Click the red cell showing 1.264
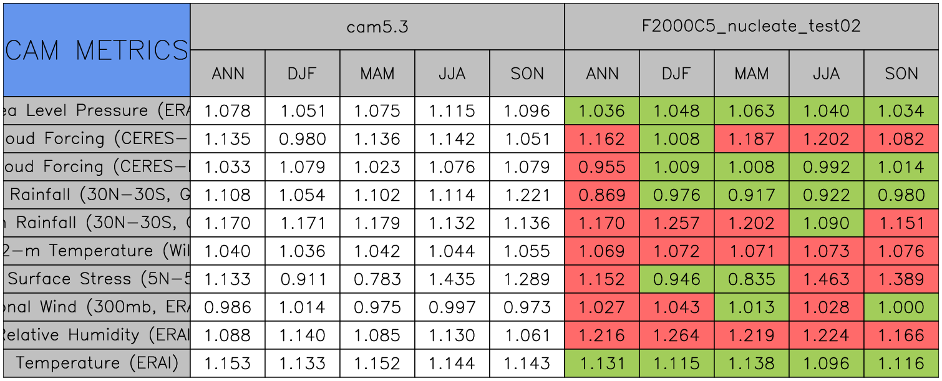942x381 pixels. click(x=677, y=335)
